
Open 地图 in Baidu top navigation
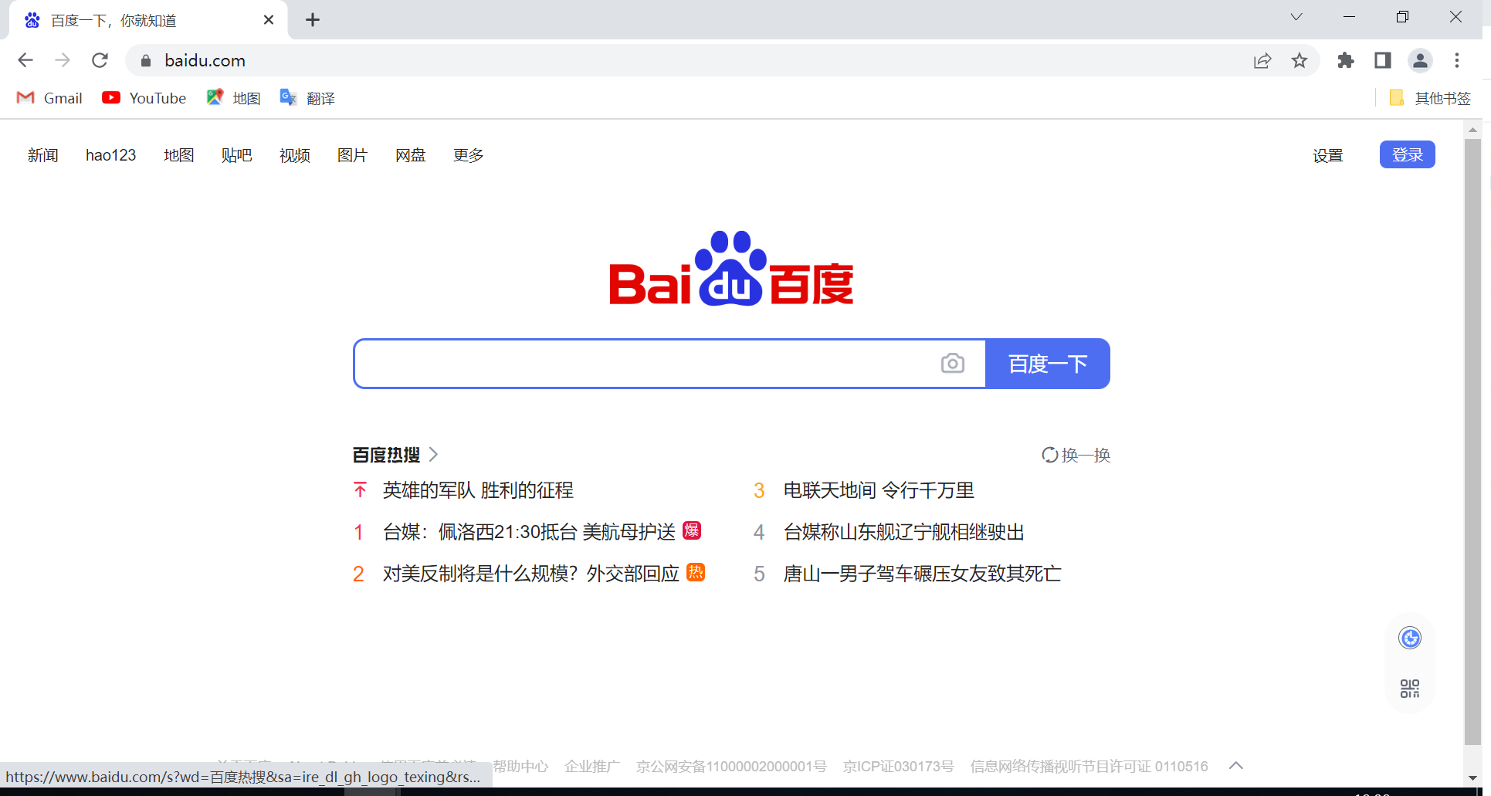(179, 155)
